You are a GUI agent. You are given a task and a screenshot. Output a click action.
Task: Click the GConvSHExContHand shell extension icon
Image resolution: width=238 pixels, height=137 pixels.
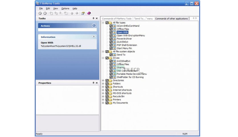tap(114, 26)
